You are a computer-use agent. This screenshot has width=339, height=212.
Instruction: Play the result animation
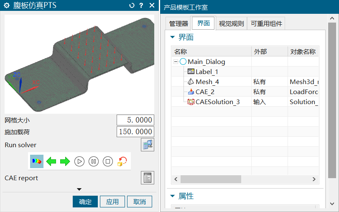(79, 161)
